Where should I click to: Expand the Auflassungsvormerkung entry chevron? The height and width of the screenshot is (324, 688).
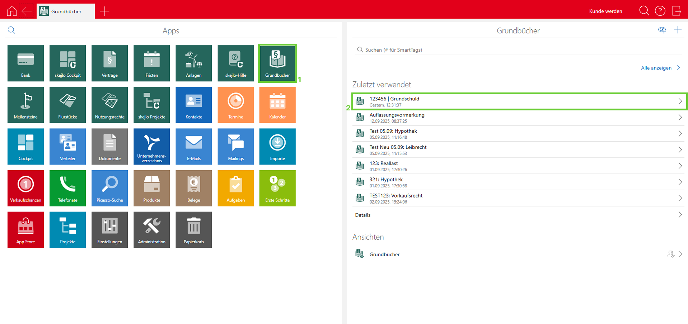point(680,118)
